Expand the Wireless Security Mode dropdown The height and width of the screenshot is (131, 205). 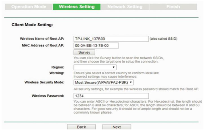104,82
